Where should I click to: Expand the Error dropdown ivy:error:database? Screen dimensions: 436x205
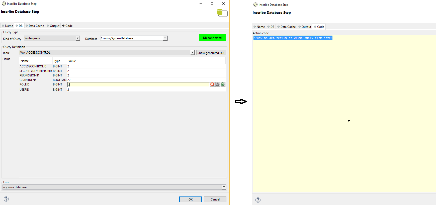pyautogui.click(x=224, y=187)
